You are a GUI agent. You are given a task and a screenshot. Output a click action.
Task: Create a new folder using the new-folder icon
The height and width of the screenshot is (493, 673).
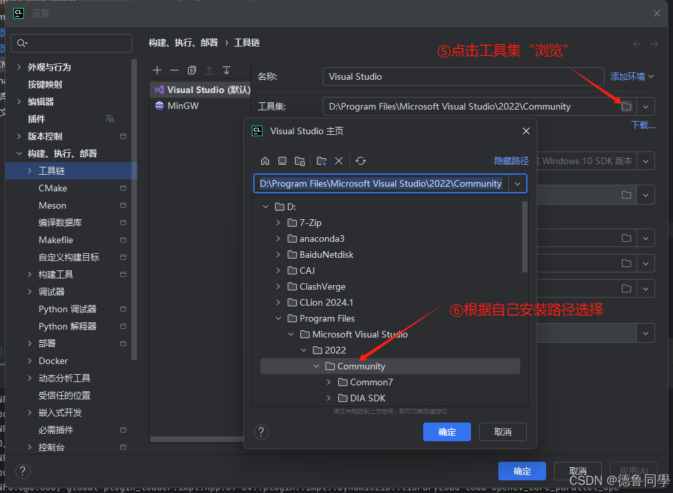(322, 160)
